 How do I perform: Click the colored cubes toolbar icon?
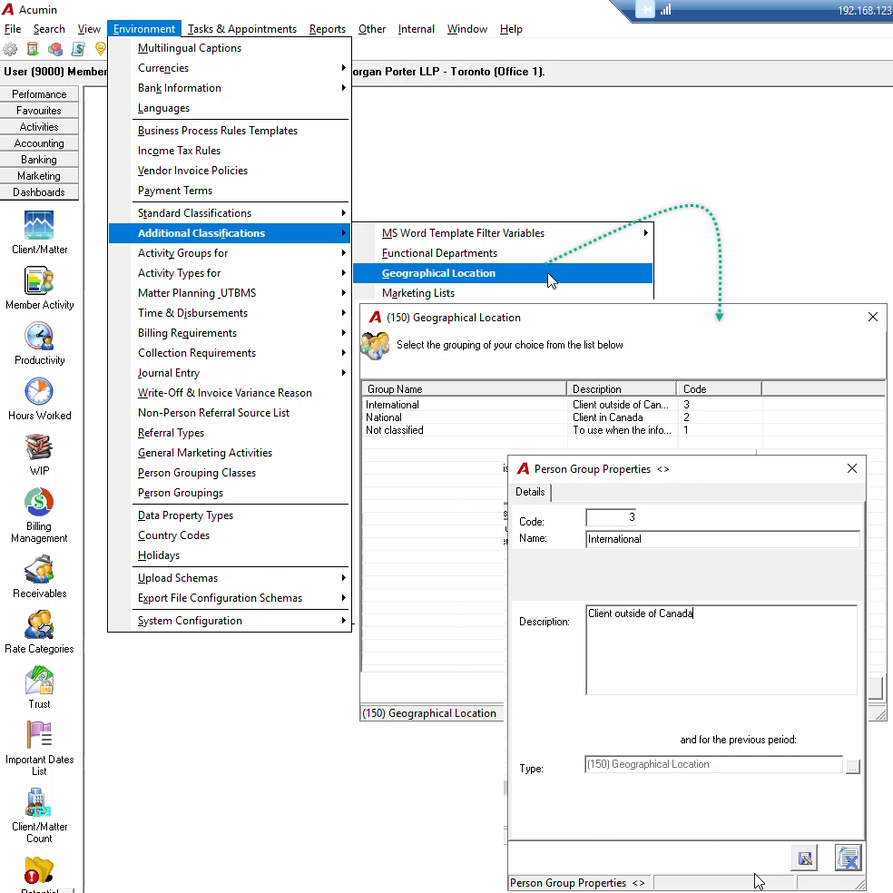55,50
